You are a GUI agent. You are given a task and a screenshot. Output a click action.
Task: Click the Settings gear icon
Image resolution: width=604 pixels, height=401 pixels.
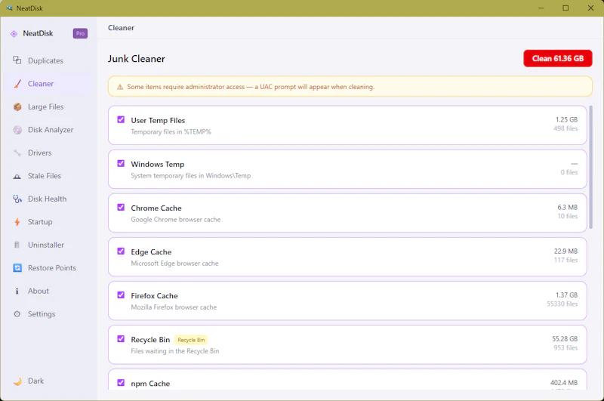[17, 314]
